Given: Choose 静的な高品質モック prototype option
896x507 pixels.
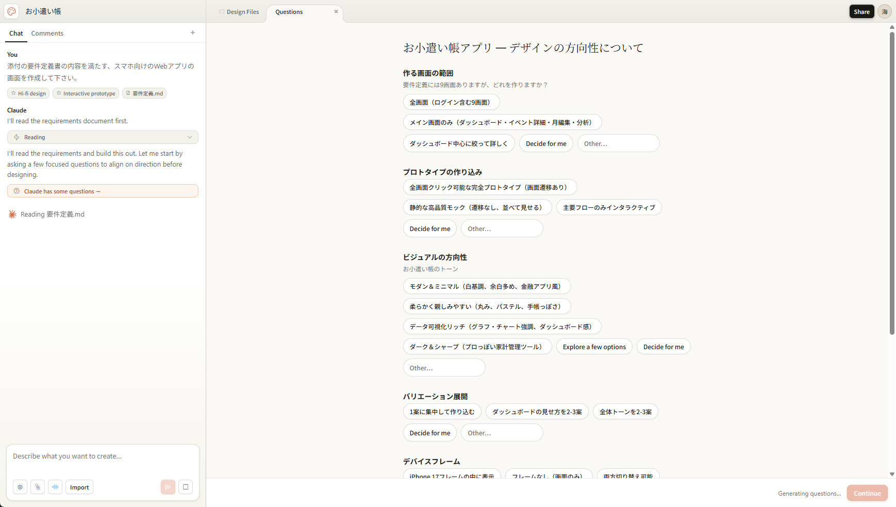Looking at the screenshot, I should point(477,207).
